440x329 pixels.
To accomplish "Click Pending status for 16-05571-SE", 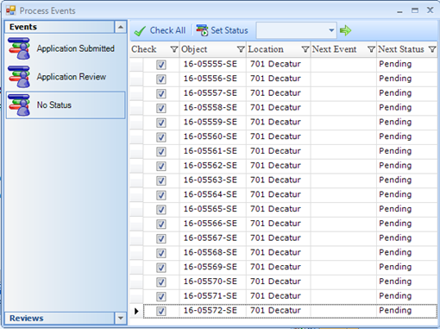I will [x=395, y=296].
